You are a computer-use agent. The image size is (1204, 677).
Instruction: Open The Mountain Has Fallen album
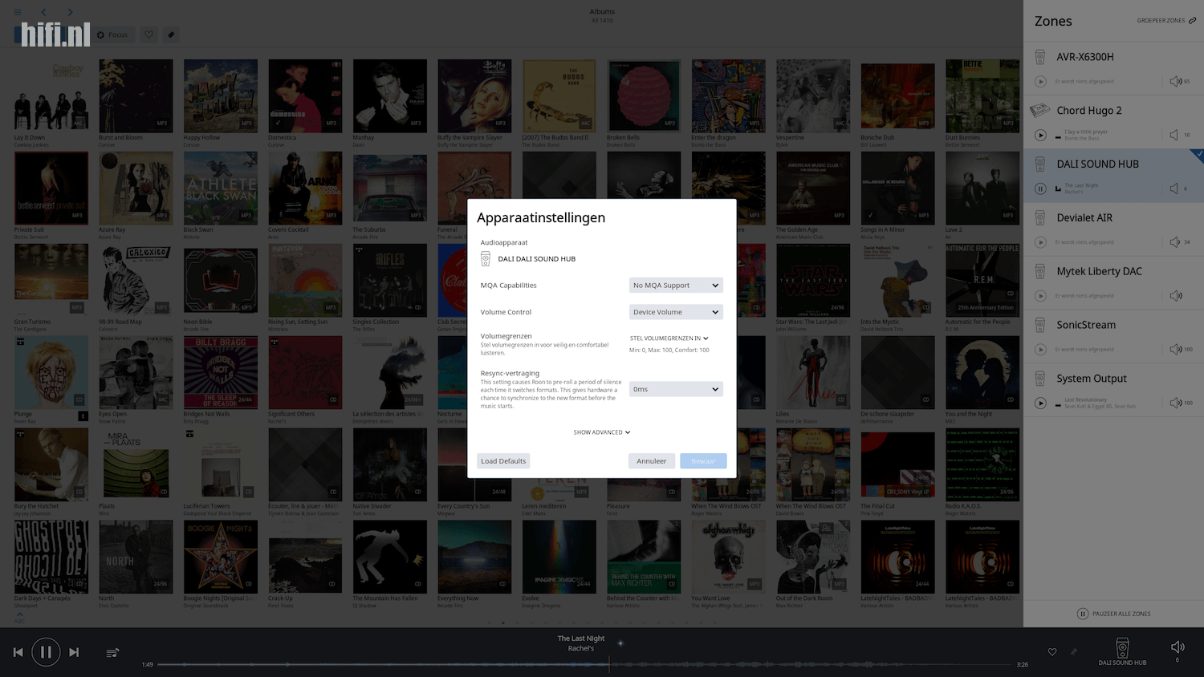point(390,557)
